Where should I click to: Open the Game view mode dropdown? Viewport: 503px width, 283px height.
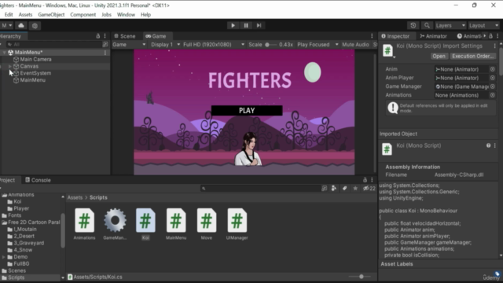click(129, 45)
